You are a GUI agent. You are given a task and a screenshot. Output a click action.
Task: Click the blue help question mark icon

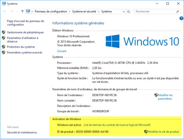pos(181,18)
